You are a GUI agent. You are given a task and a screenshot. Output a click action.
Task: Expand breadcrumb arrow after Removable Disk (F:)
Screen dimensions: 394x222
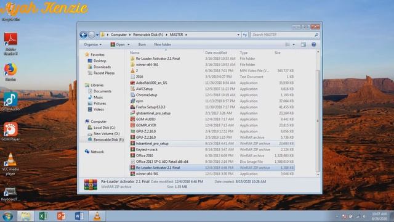166,35
